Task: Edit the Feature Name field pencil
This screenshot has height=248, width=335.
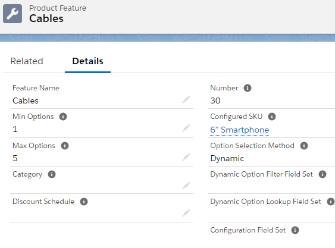Action: pyautogui.click(x=186, y=99)
